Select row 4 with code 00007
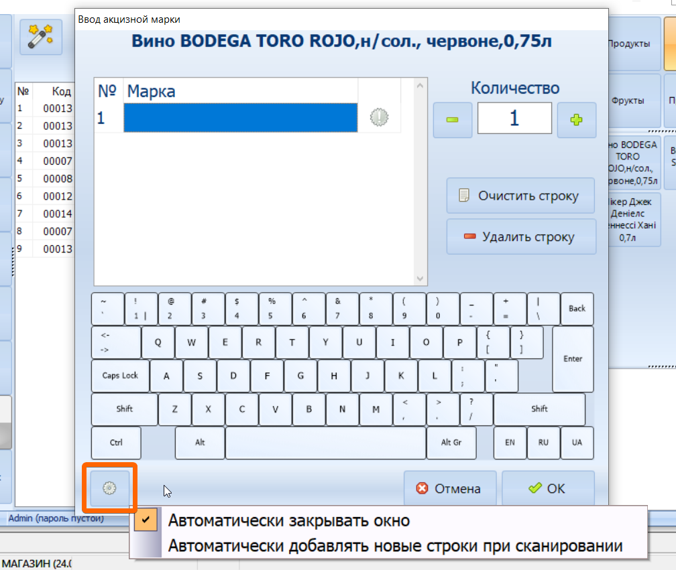 (x=44, y=161)
